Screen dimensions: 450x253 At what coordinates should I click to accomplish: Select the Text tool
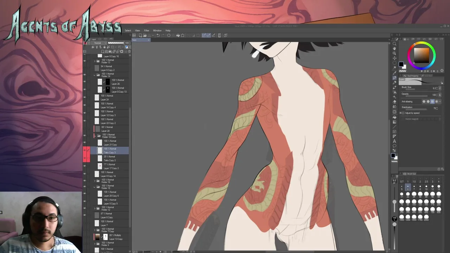[394, 141]
